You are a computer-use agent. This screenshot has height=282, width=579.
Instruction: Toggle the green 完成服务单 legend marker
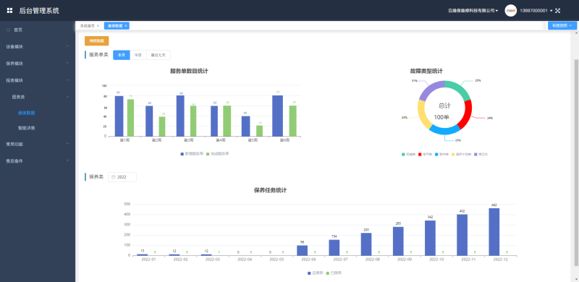point(208,153)
